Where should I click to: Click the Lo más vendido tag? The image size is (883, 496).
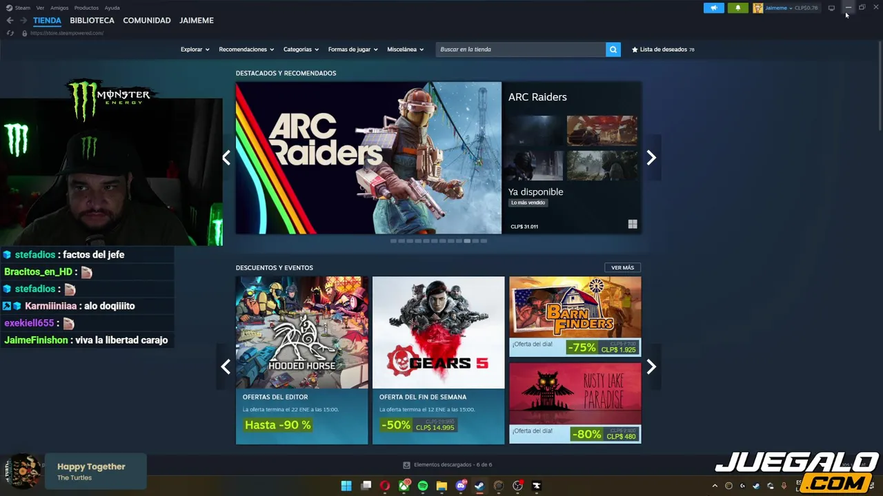(528, 203)
